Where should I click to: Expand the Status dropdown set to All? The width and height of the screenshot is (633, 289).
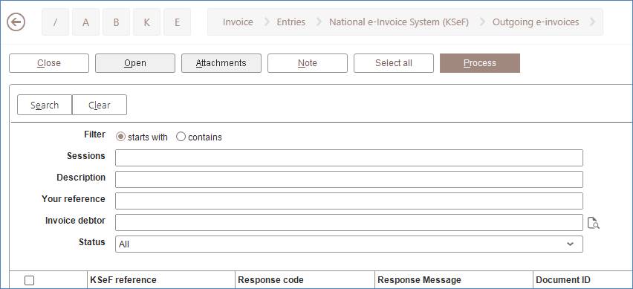(348, 244)
